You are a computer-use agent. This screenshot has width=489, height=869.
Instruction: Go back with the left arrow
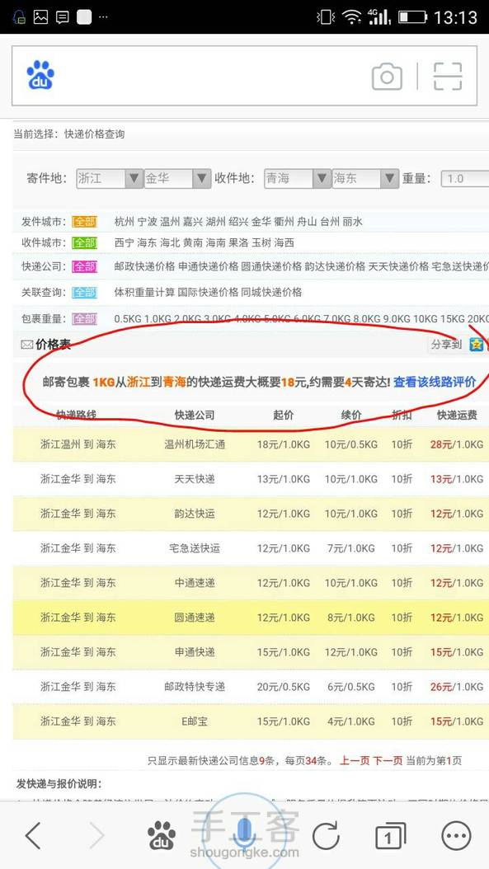click(33, 834)
